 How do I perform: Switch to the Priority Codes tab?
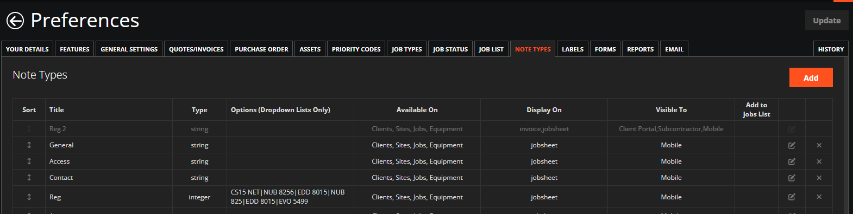click(356, 49)
